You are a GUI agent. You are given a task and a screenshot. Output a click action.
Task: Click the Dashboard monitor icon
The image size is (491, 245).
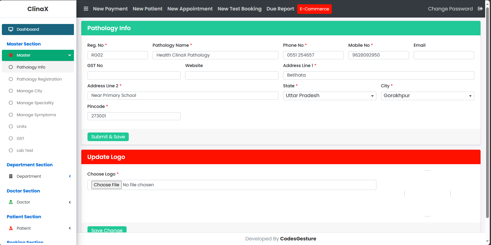coord(11,30)
